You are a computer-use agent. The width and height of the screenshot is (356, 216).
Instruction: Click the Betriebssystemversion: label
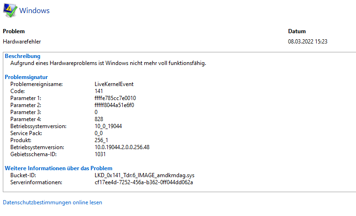[x=38, y=126]
